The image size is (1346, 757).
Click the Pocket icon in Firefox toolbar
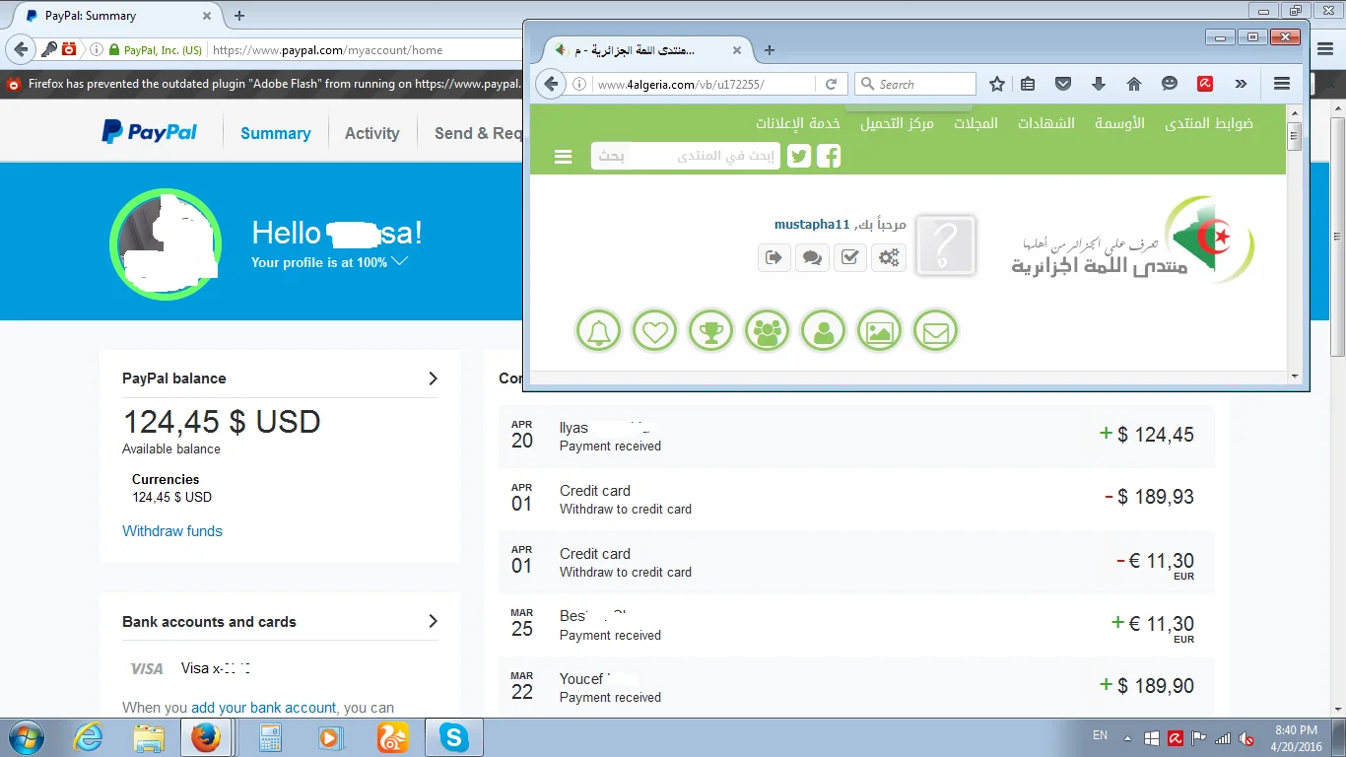(1063, 84)
